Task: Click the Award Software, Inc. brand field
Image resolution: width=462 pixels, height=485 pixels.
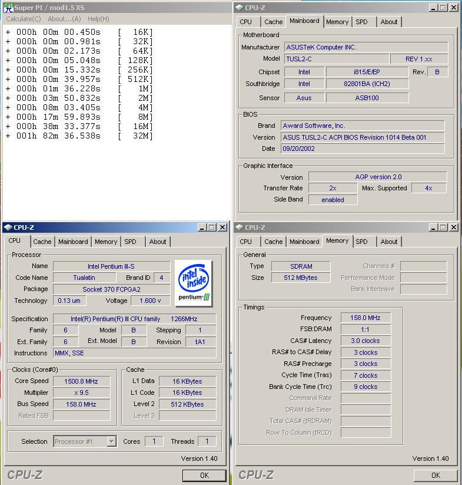Action: pos(363,126)
